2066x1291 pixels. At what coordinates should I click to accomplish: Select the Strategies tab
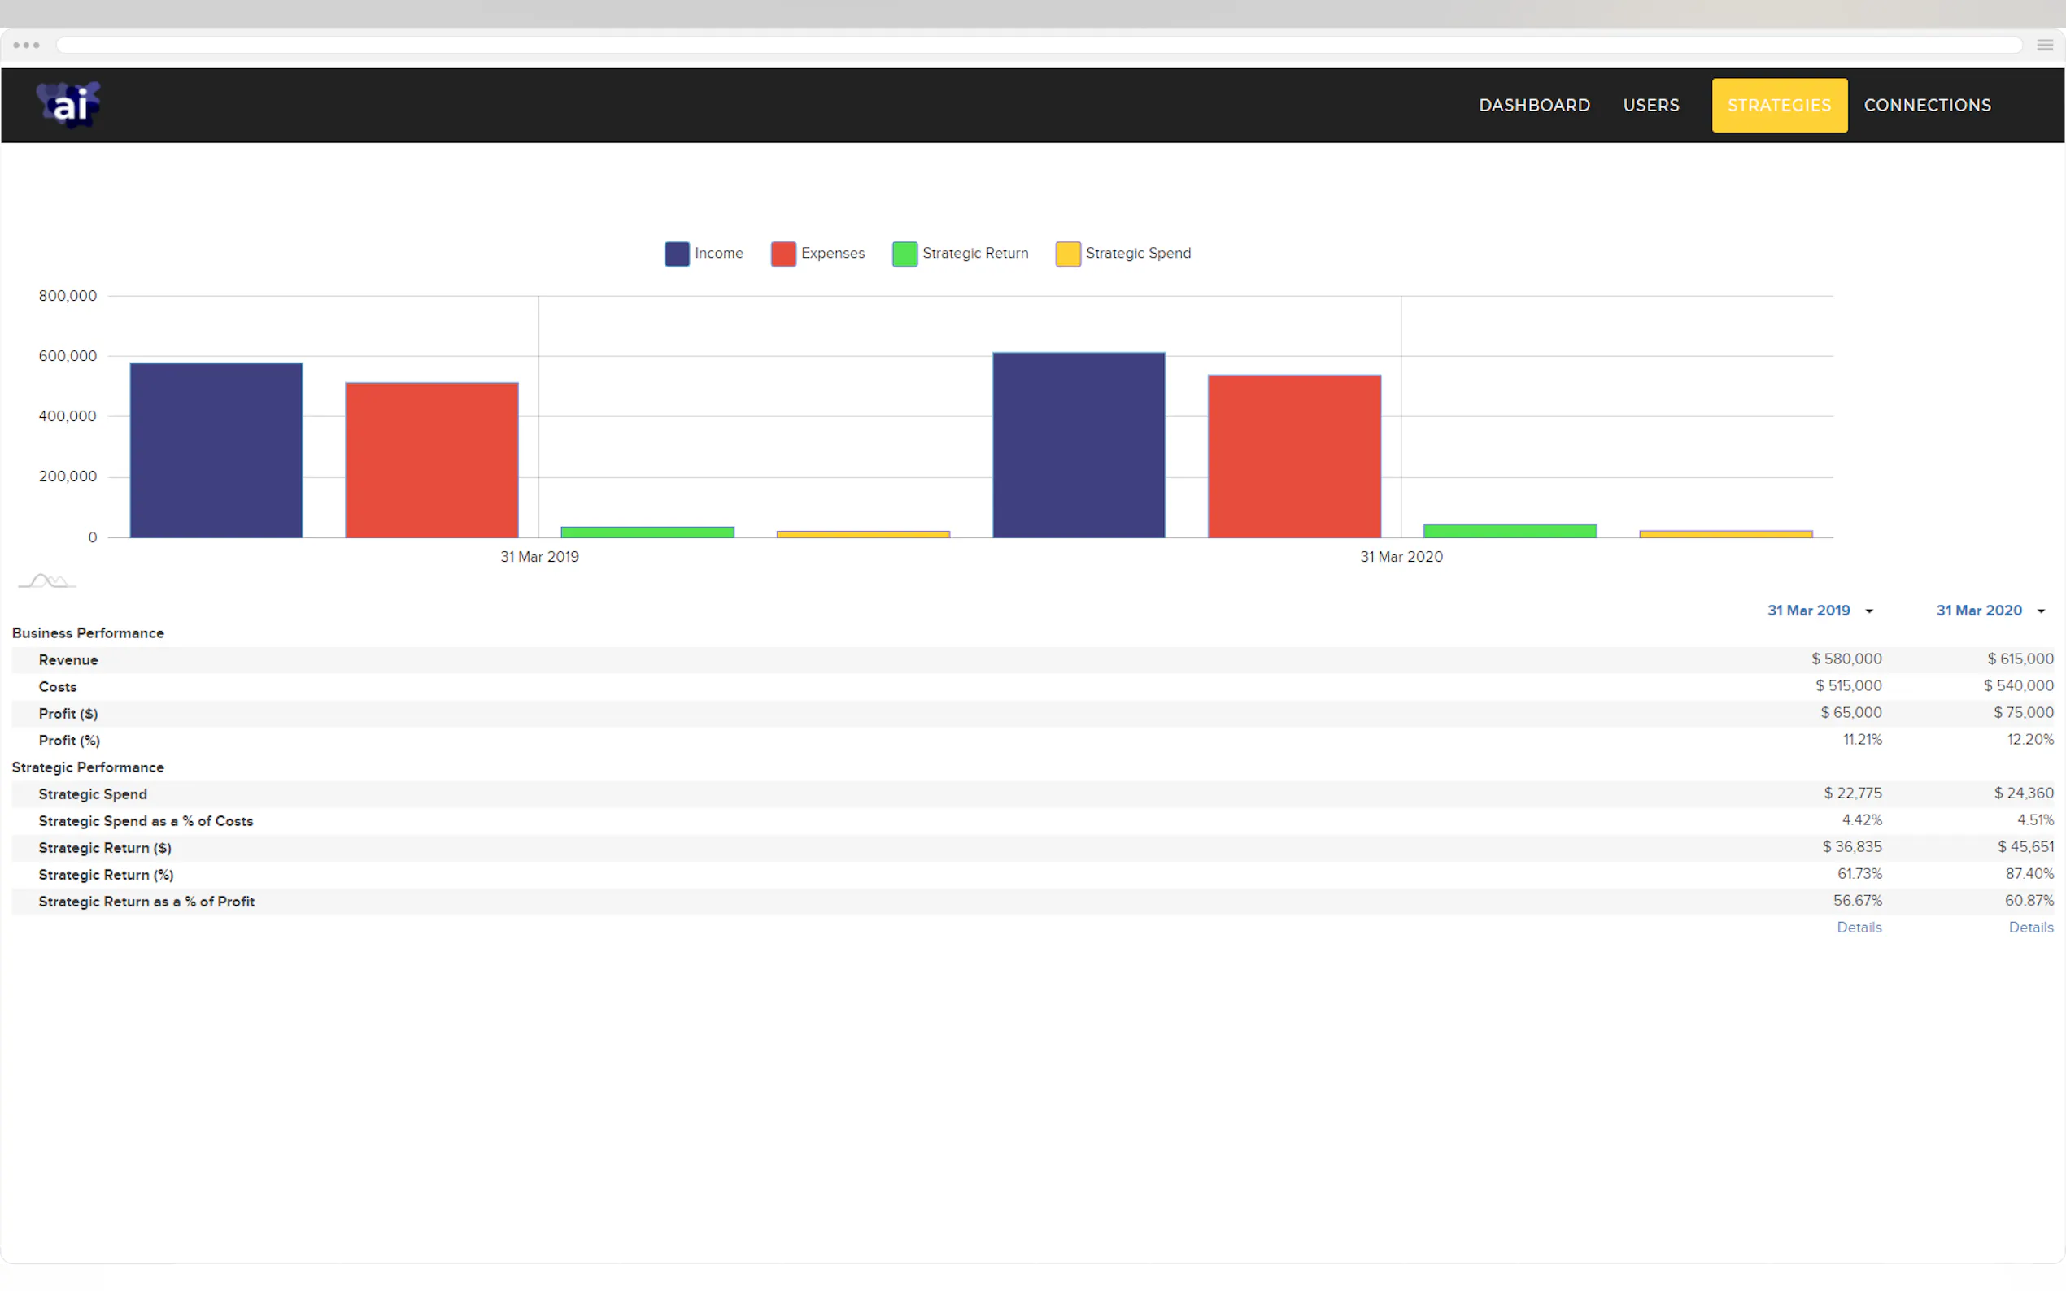click(1779, 105)
